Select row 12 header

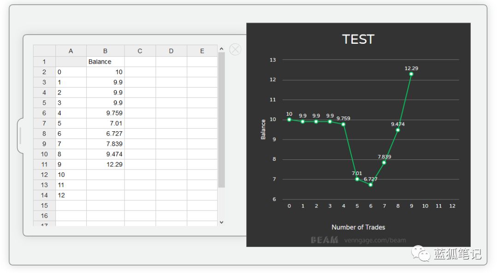coord(44,175)
